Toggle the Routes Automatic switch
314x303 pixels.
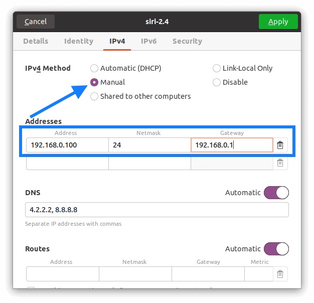[276, 249]
